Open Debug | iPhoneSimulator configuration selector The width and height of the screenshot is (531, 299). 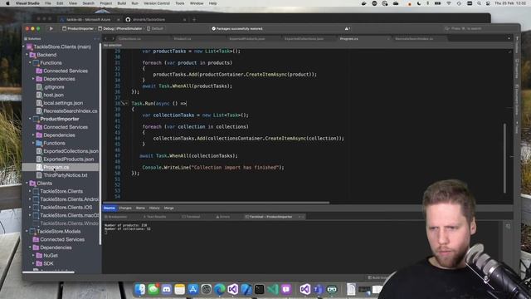click(x=120, y=29)
